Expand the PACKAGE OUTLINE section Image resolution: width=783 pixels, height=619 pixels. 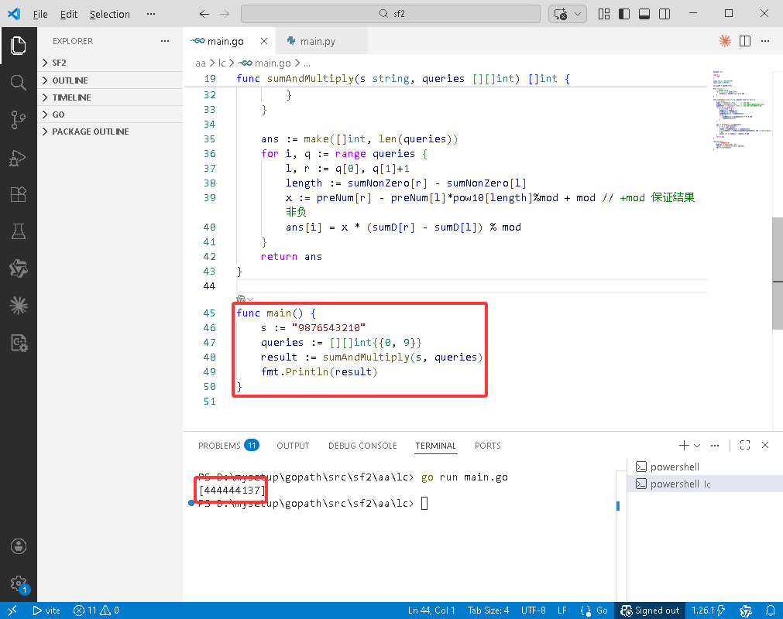click(x=110, y=132)
